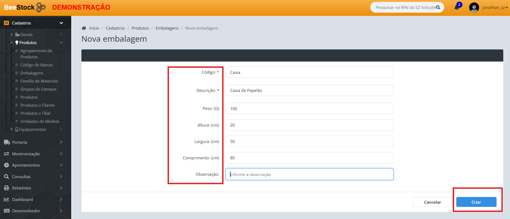The width and height of the screenshot is (510, 219).
Task: Open Unidades de Medida in sidebar
Action: point(40,121)
